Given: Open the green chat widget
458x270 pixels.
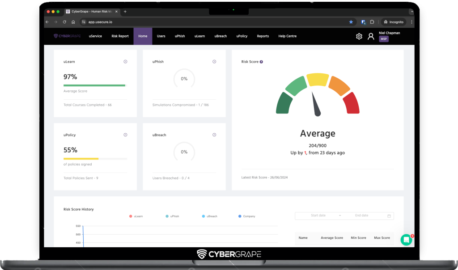Looking at the screenshot, I should coord(406,240).
